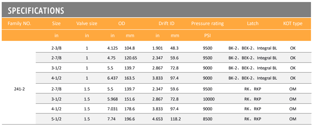
Task: Click the Valve size column header
Action: click(87, 24)
